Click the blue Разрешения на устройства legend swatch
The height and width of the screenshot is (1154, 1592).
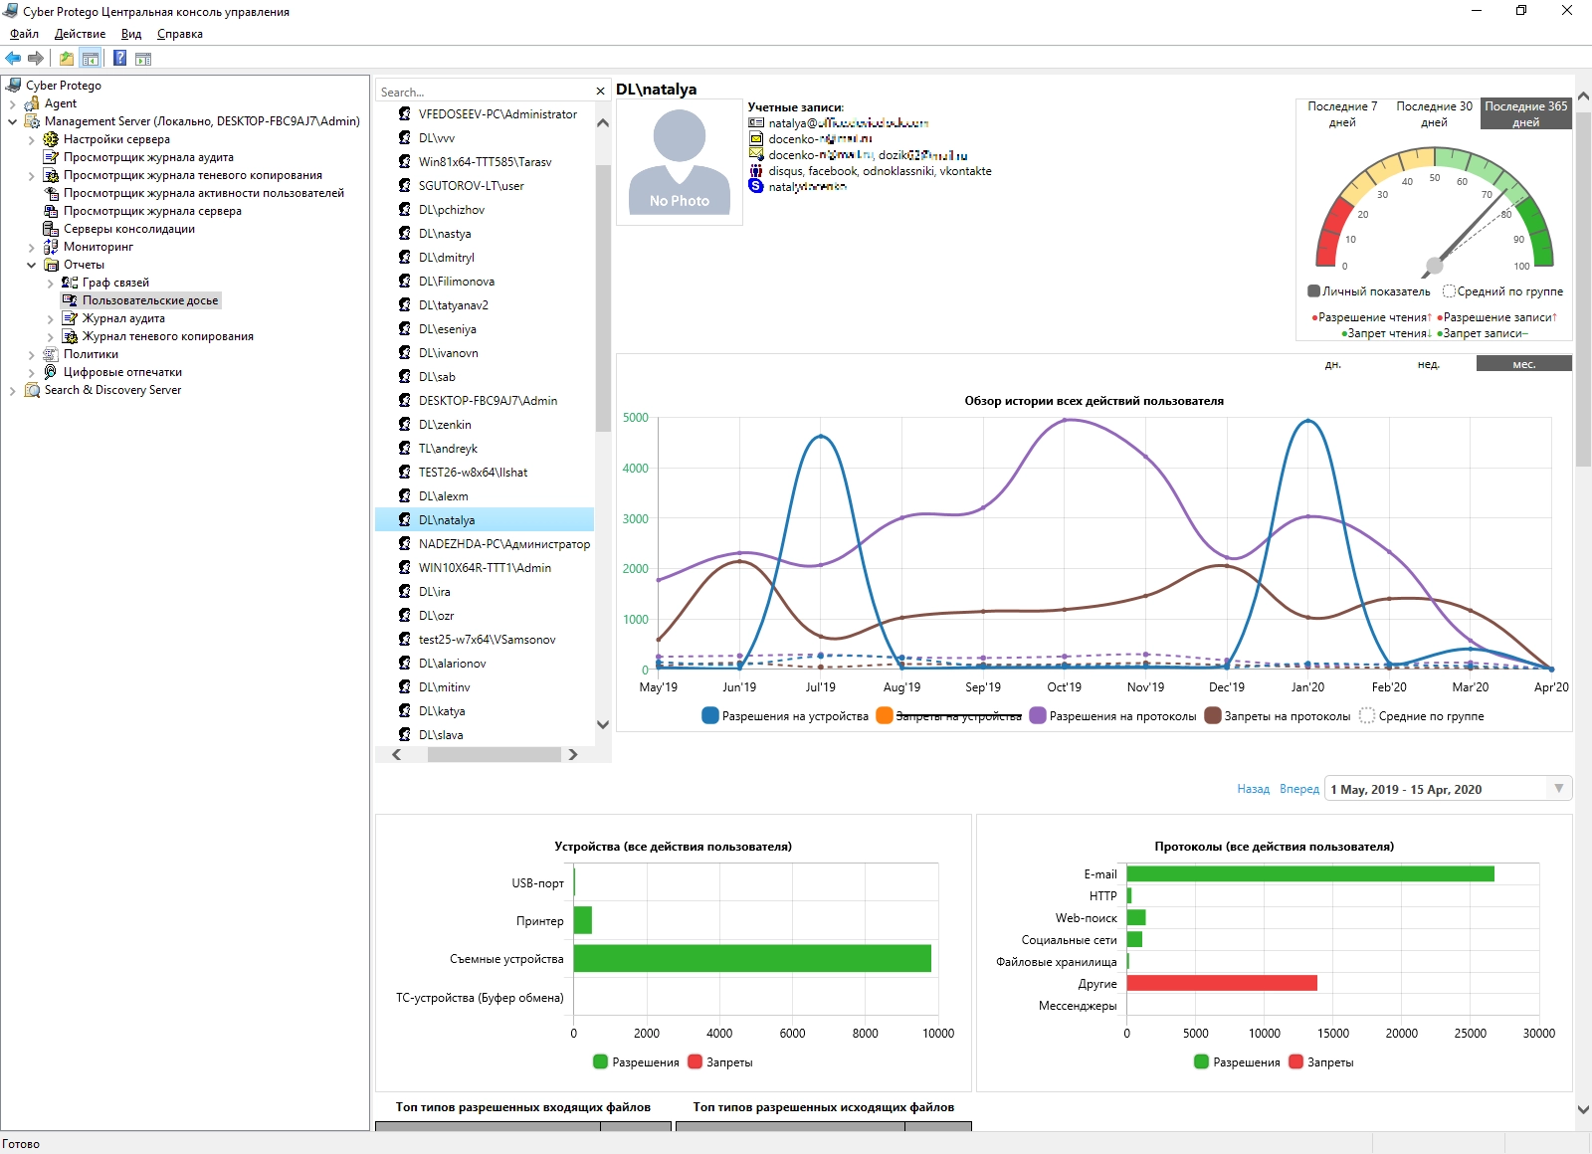[710, 716]
